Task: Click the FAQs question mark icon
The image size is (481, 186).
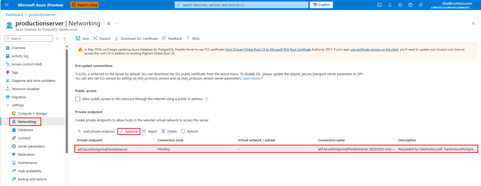Action: click(188, 38)
